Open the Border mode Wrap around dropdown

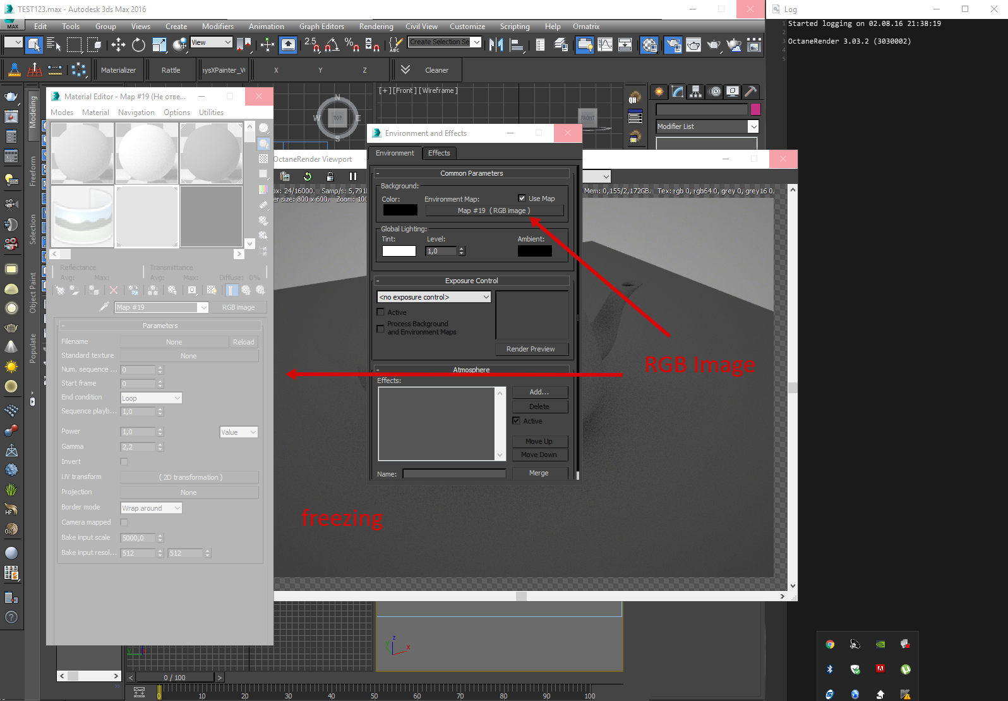[152, 508]
